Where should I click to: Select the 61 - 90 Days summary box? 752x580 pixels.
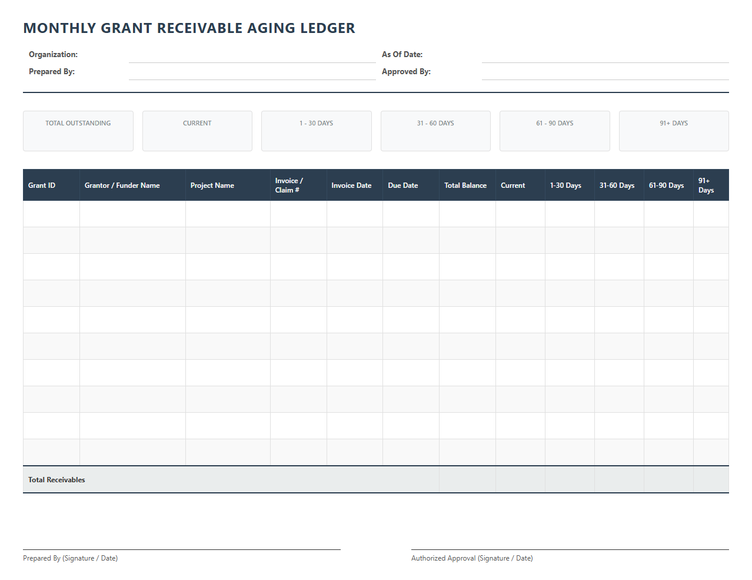(x=555, y=131)
